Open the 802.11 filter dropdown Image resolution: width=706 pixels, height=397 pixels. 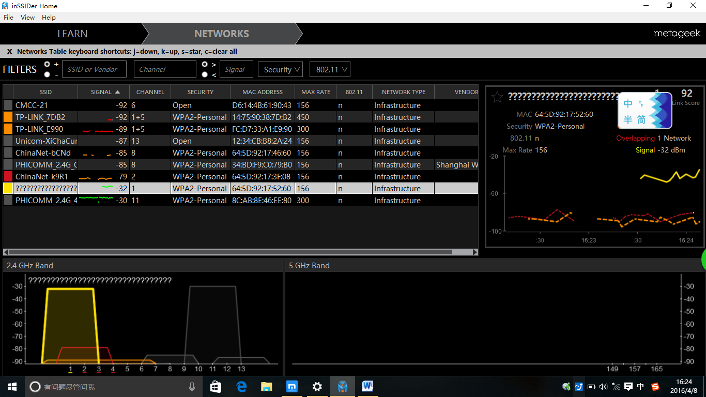330,69
